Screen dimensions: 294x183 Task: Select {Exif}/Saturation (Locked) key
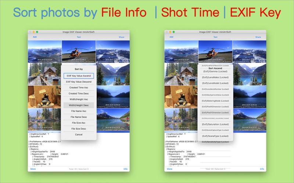point(215,124)
